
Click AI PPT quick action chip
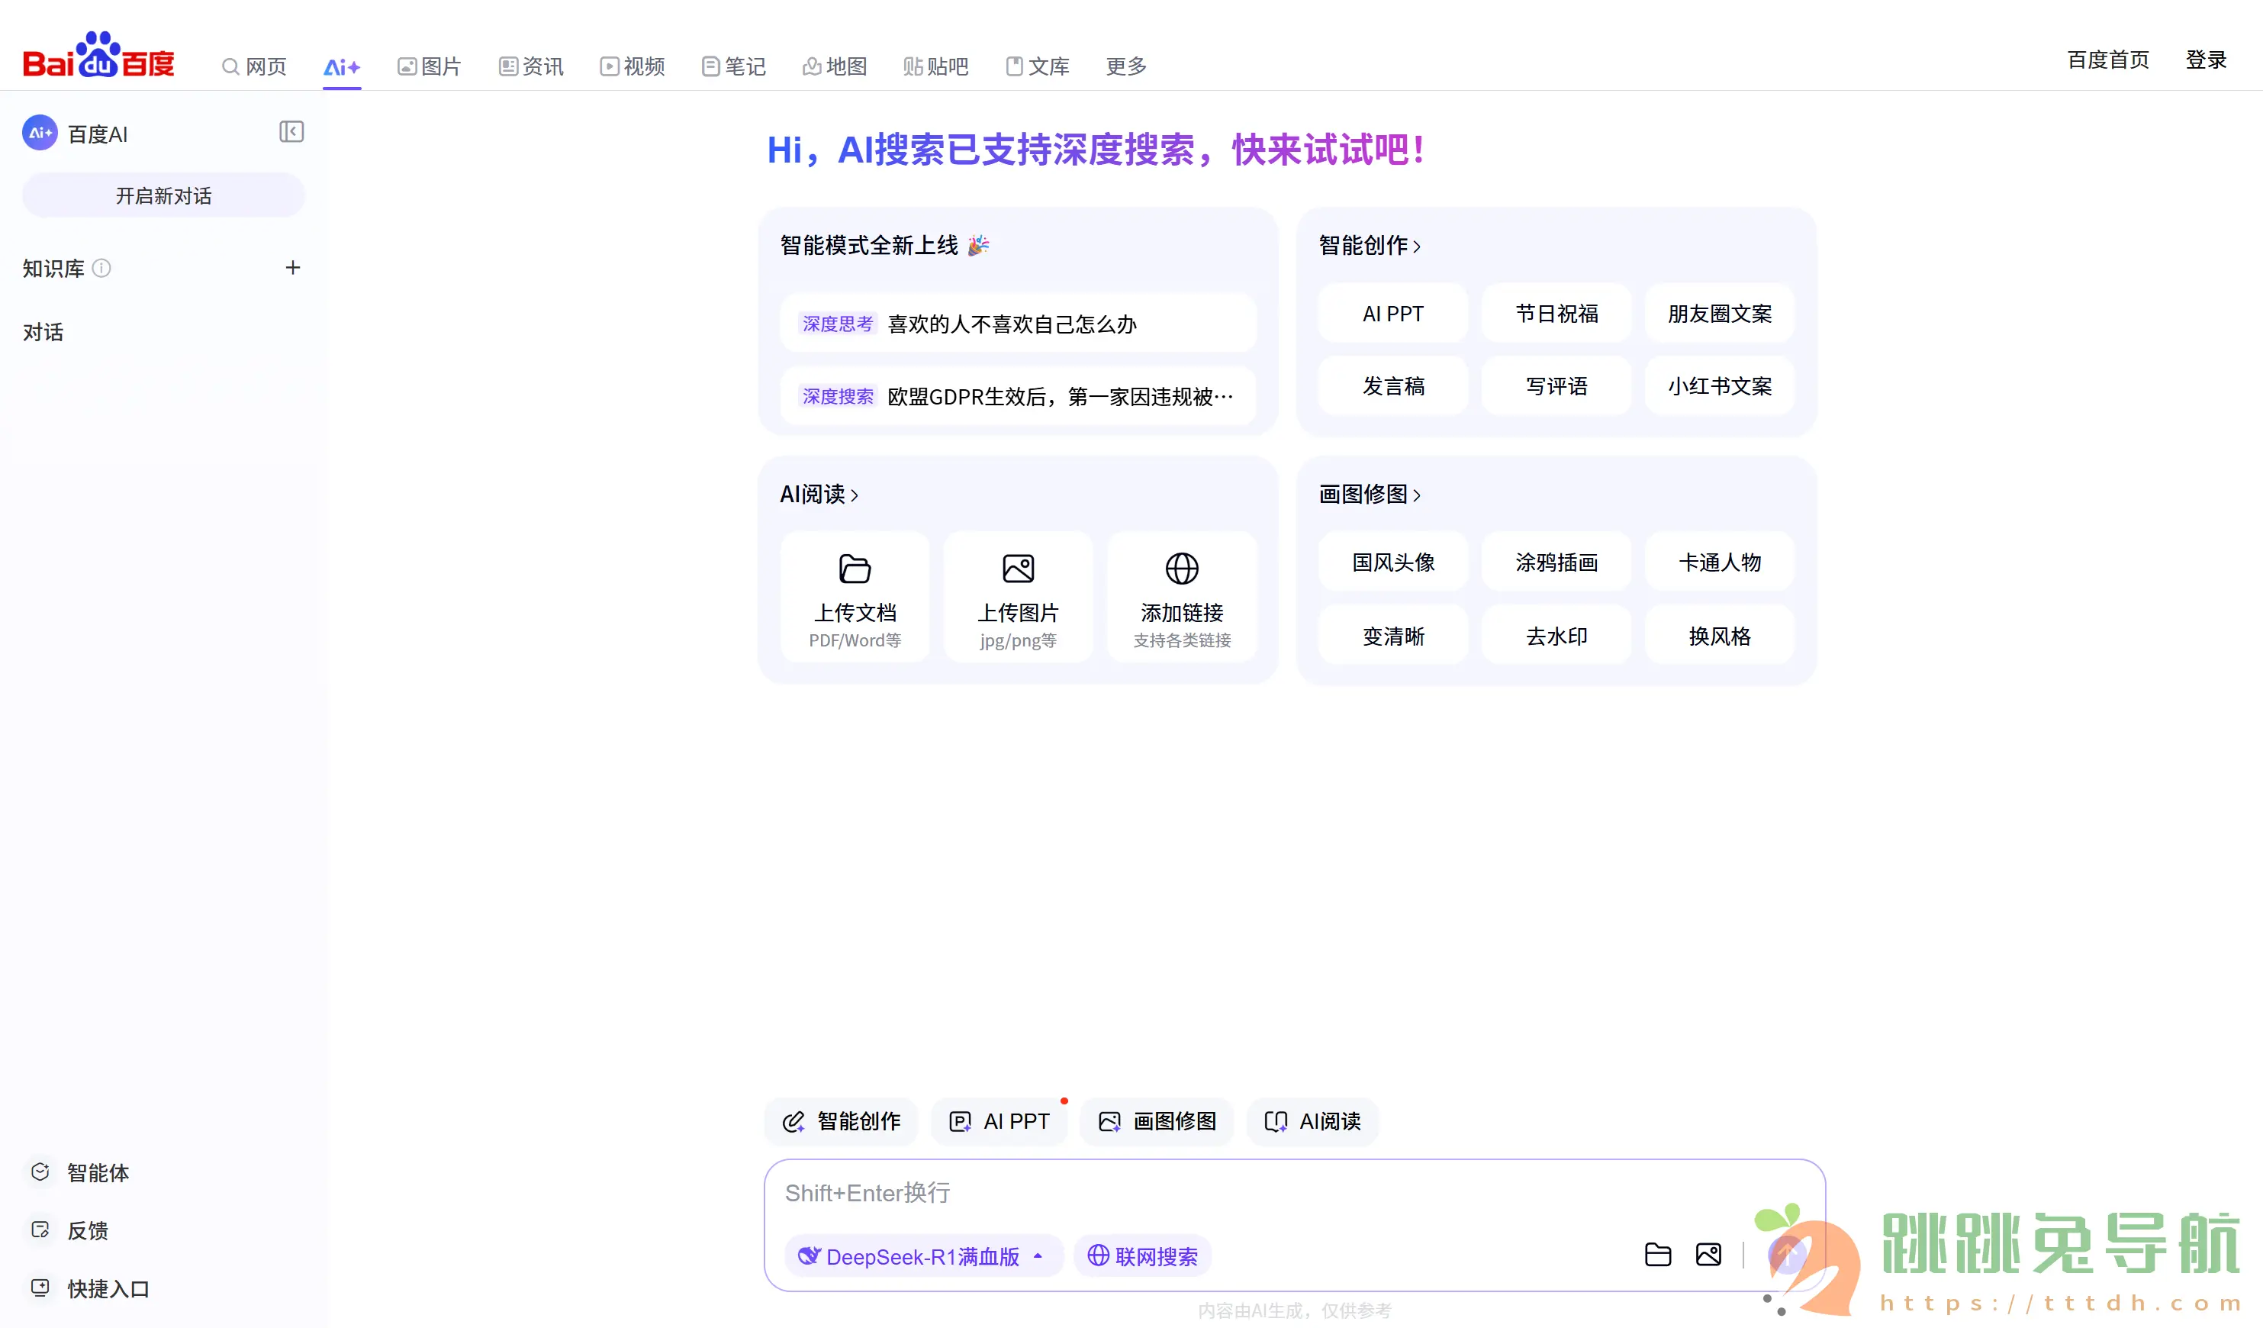999,1121
